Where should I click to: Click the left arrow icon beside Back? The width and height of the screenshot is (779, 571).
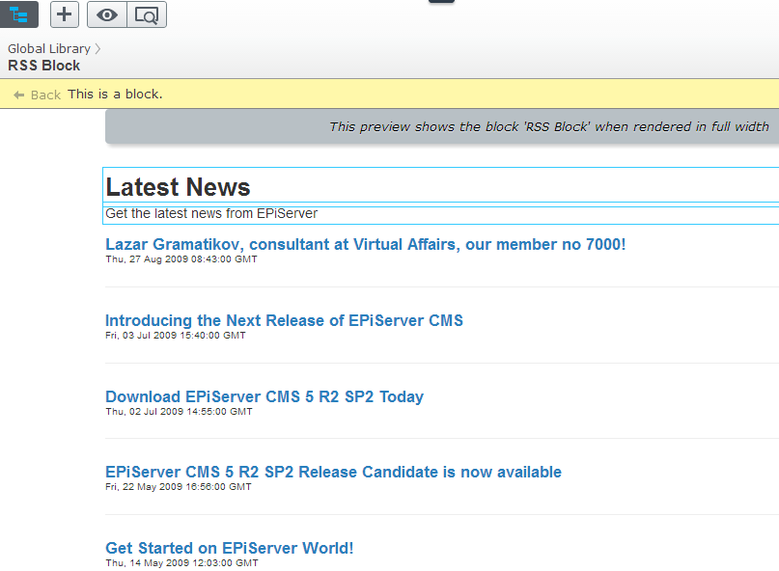point(18,95)
